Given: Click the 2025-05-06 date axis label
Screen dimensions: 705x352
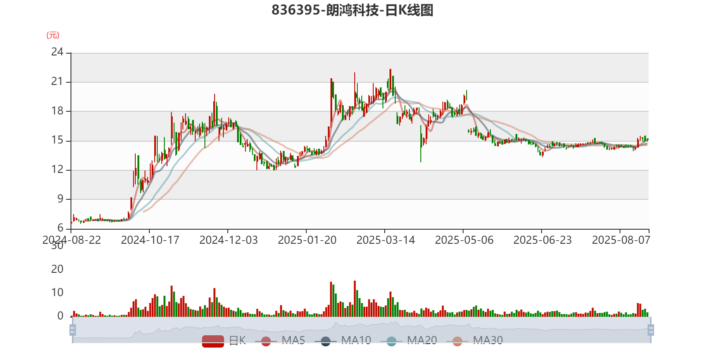Looking at the screenshot, I should [464, 240].
